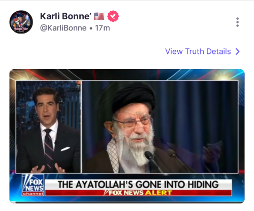Play the video on the host's panel
Screen dimensions: 254x211
(x=48, y=127)
